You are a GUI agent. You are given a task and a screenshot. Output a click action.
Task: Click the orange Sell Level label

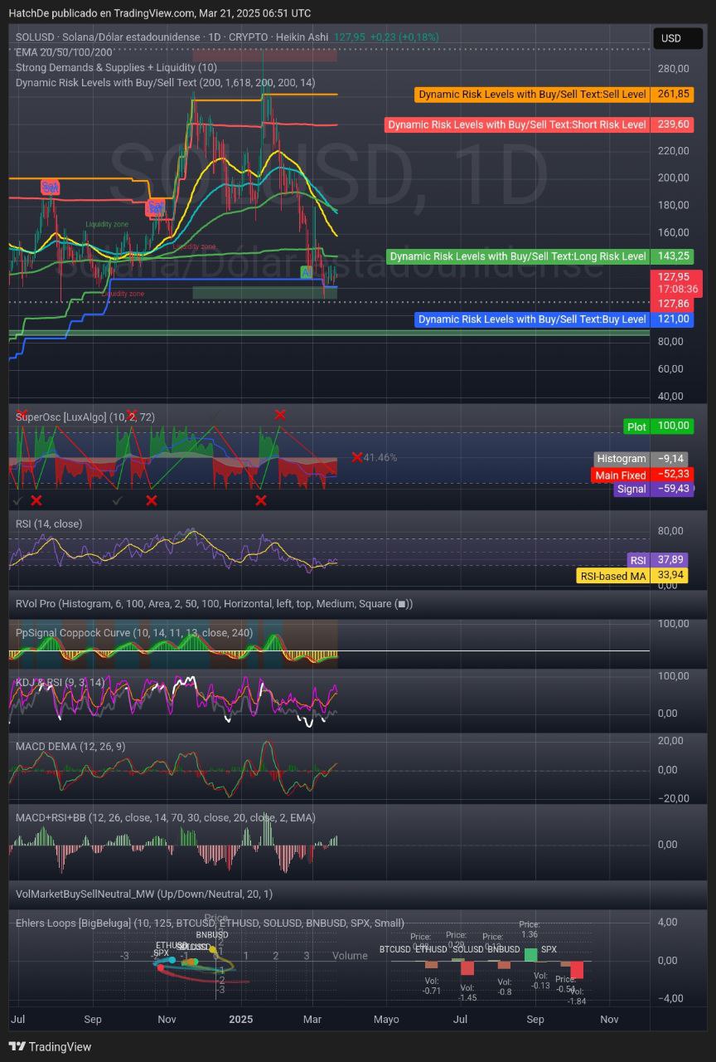click(532, 95)
